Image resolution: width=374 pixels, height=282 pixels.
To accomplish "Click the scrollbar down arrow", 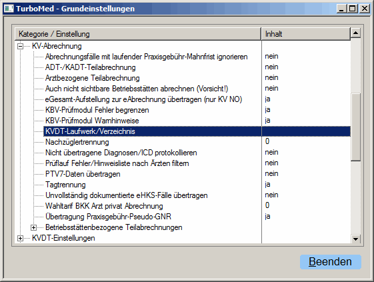I will (x=355, y=239).
